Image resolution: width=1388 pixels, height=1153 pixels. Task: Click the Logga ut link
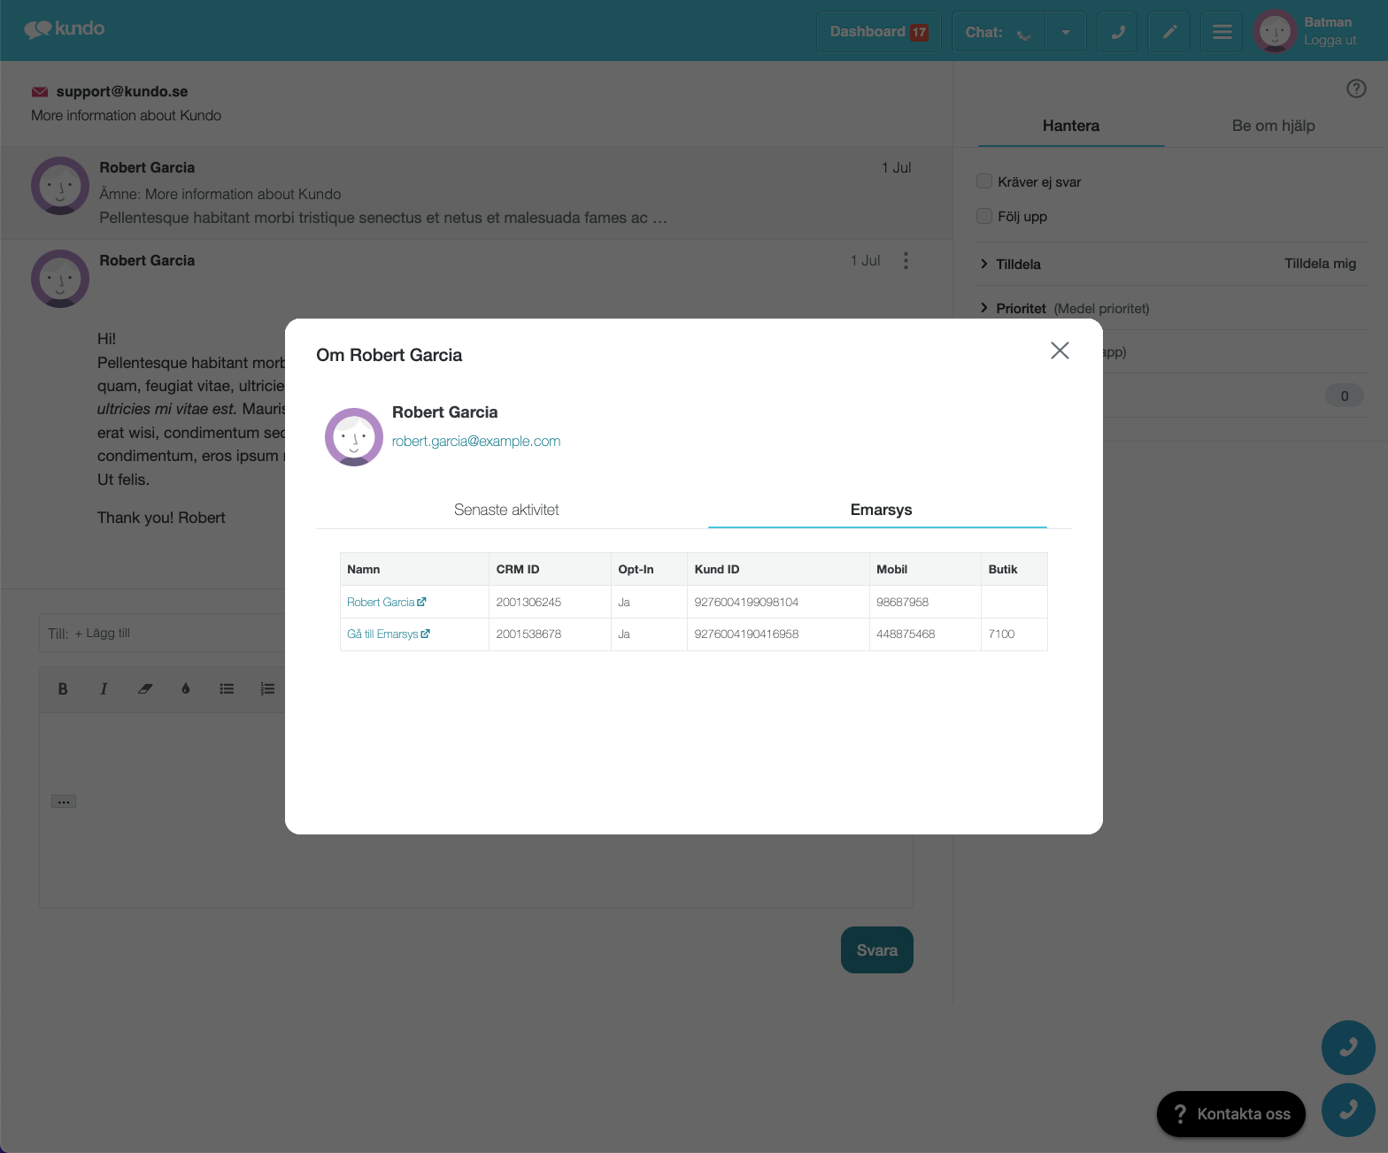tap(1330, 40)
